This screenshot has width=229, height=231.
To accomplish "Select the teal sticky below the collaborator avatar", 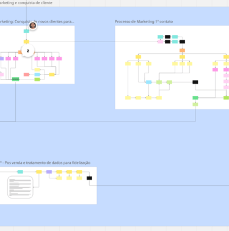I will (26, 31).
